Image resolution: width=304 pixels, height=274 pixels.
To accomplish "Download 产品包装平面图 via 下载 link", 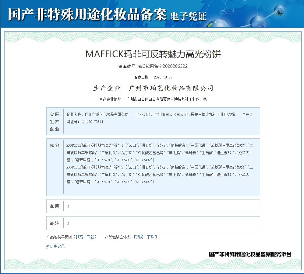I will coord(90,237).
